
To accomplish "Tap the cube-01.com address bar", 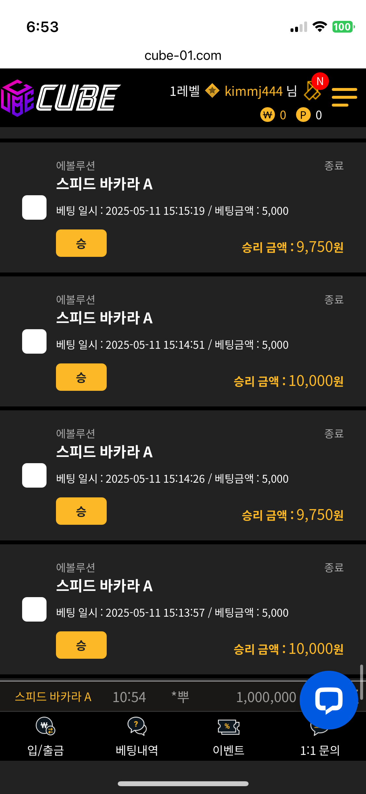I will pos(183,55).
